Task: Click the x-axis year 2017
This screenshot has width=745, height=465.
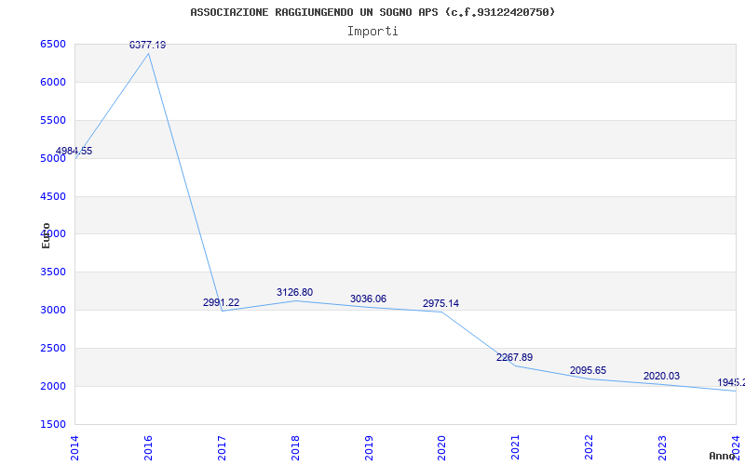Action: (222, 447)
